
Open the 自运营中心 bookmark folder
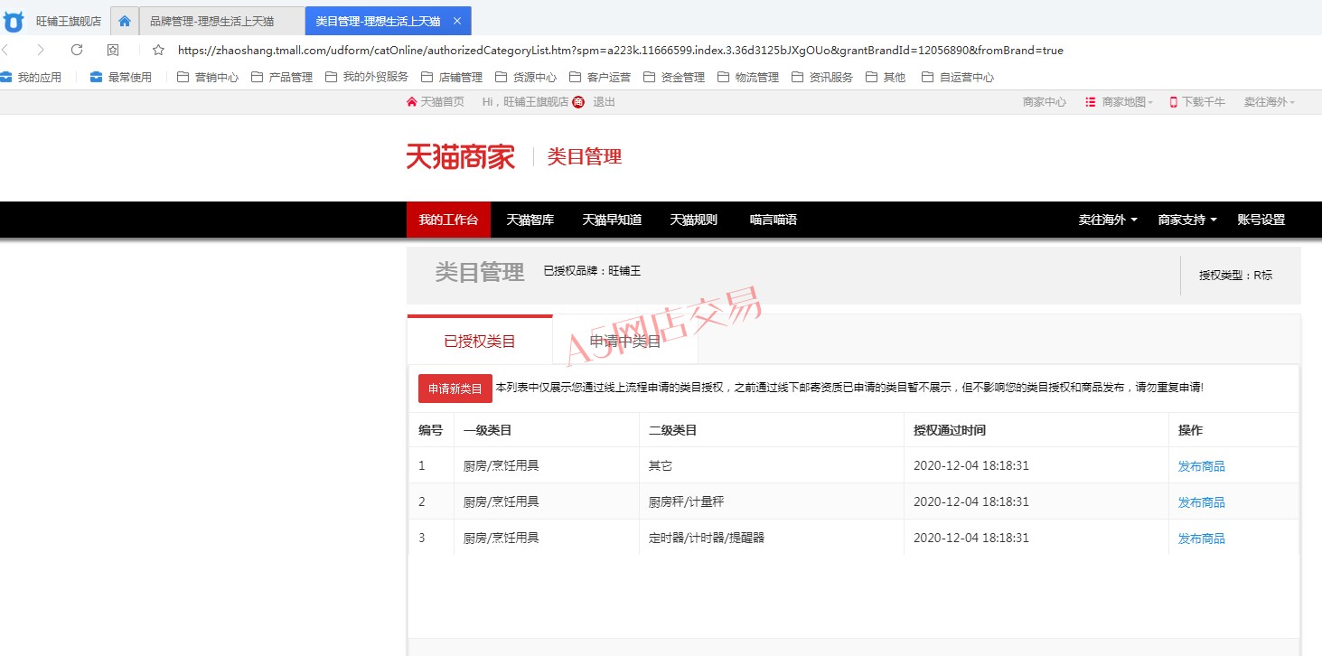(x=958, y=78)
